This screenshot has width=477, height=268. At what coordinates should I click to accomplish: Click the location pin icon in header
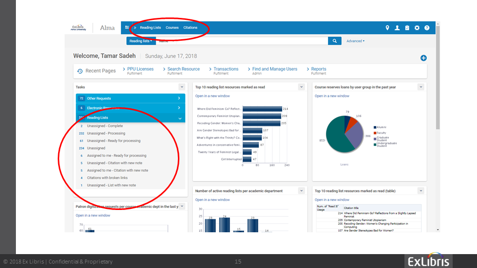(x=388, y=28)
